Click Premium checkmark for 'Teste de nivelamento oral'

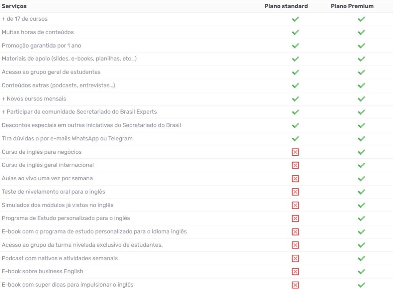(361, 192)
